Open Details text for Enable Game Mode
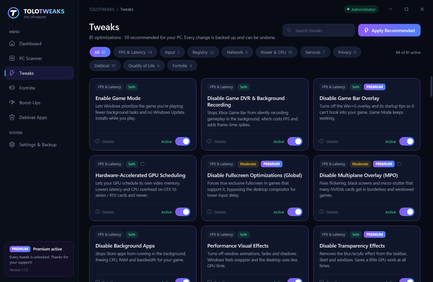Image resolution: width=433 pixels, height=282 pixels. pyautogui.click(x=108, y=142)
